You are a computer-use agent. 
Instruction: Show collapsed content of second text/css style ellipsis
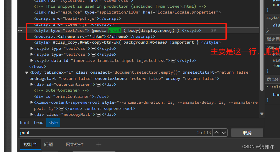tap(93, 54)
